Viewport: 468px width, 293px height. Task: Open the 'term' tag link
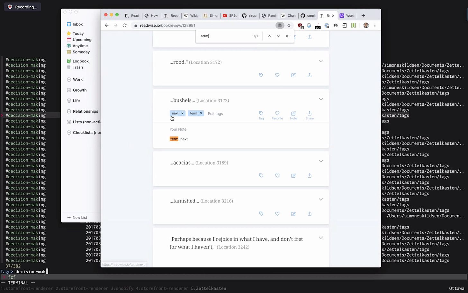(194, 113)
